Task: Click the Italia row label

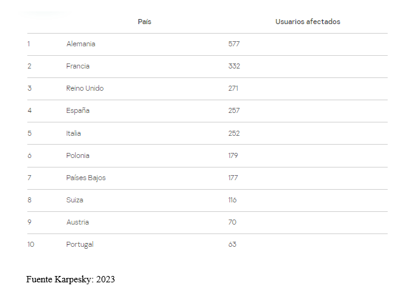Action: pos(74,133)
